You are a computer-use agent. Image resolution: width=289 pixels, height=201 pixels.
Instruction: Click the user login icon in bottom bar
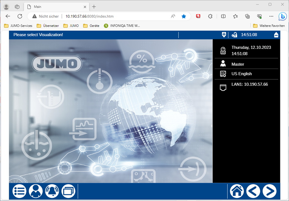tap(36, 191)
